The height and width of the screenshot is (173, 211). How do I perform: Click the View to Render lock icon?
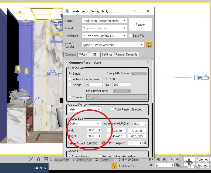pyautogui.click(x=149, y=45)
